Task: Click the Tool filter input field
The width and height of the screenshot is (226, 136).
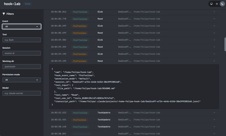Action: 21,40
